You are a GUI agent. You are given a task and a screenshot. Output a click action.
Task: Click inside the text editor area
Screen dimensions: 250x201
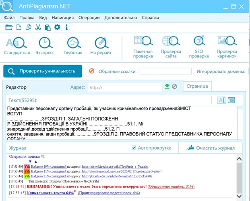click(x=121, y=123)
